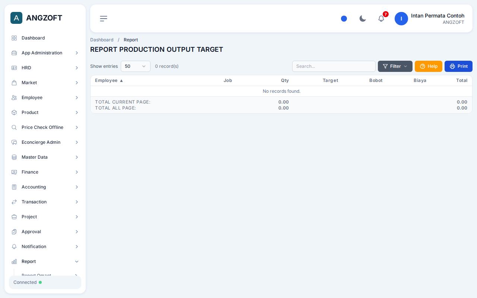The image size is (477, 298).
Task: Click the Bobot column header
Action: click(x=376, y=80)
